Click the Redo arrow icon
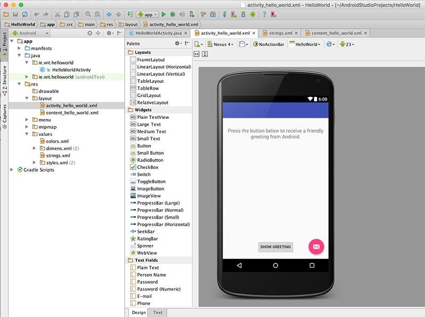425x317 pixels. click(x=46, y=14)
